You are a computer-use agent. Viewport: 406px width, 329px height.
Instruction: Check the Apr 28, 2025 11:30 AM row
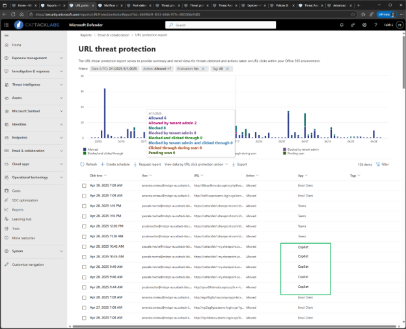(x=84, y=237)
